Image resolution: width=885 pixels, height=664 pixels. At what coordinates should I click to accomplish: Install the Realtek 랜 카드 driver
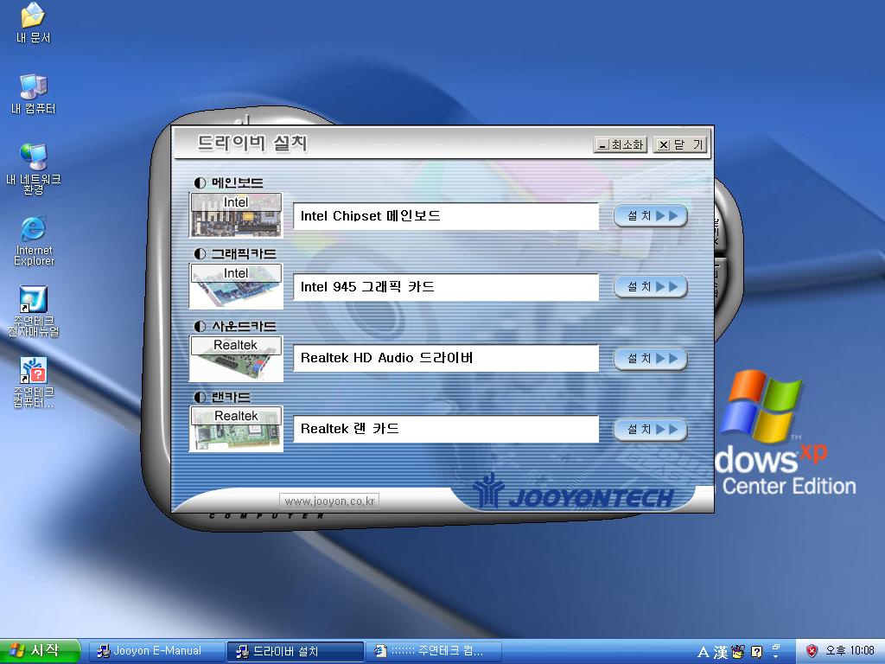(x=650, y=430)
